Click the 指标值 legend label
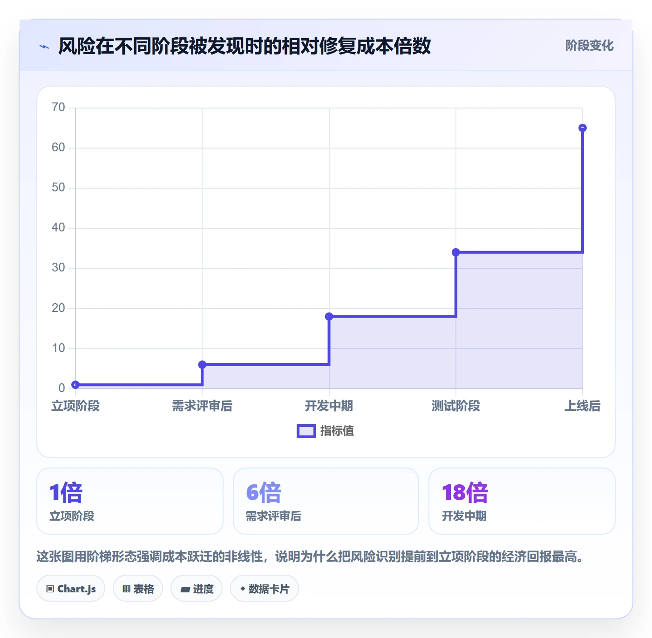The image size is (652, 638). [337, 431]
